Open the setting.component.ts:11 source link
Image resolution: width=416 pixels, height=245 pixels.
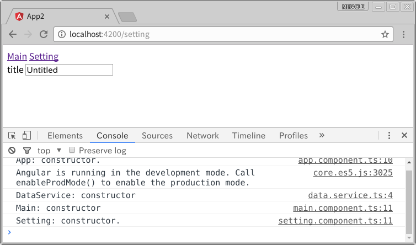tap(335, 221)
